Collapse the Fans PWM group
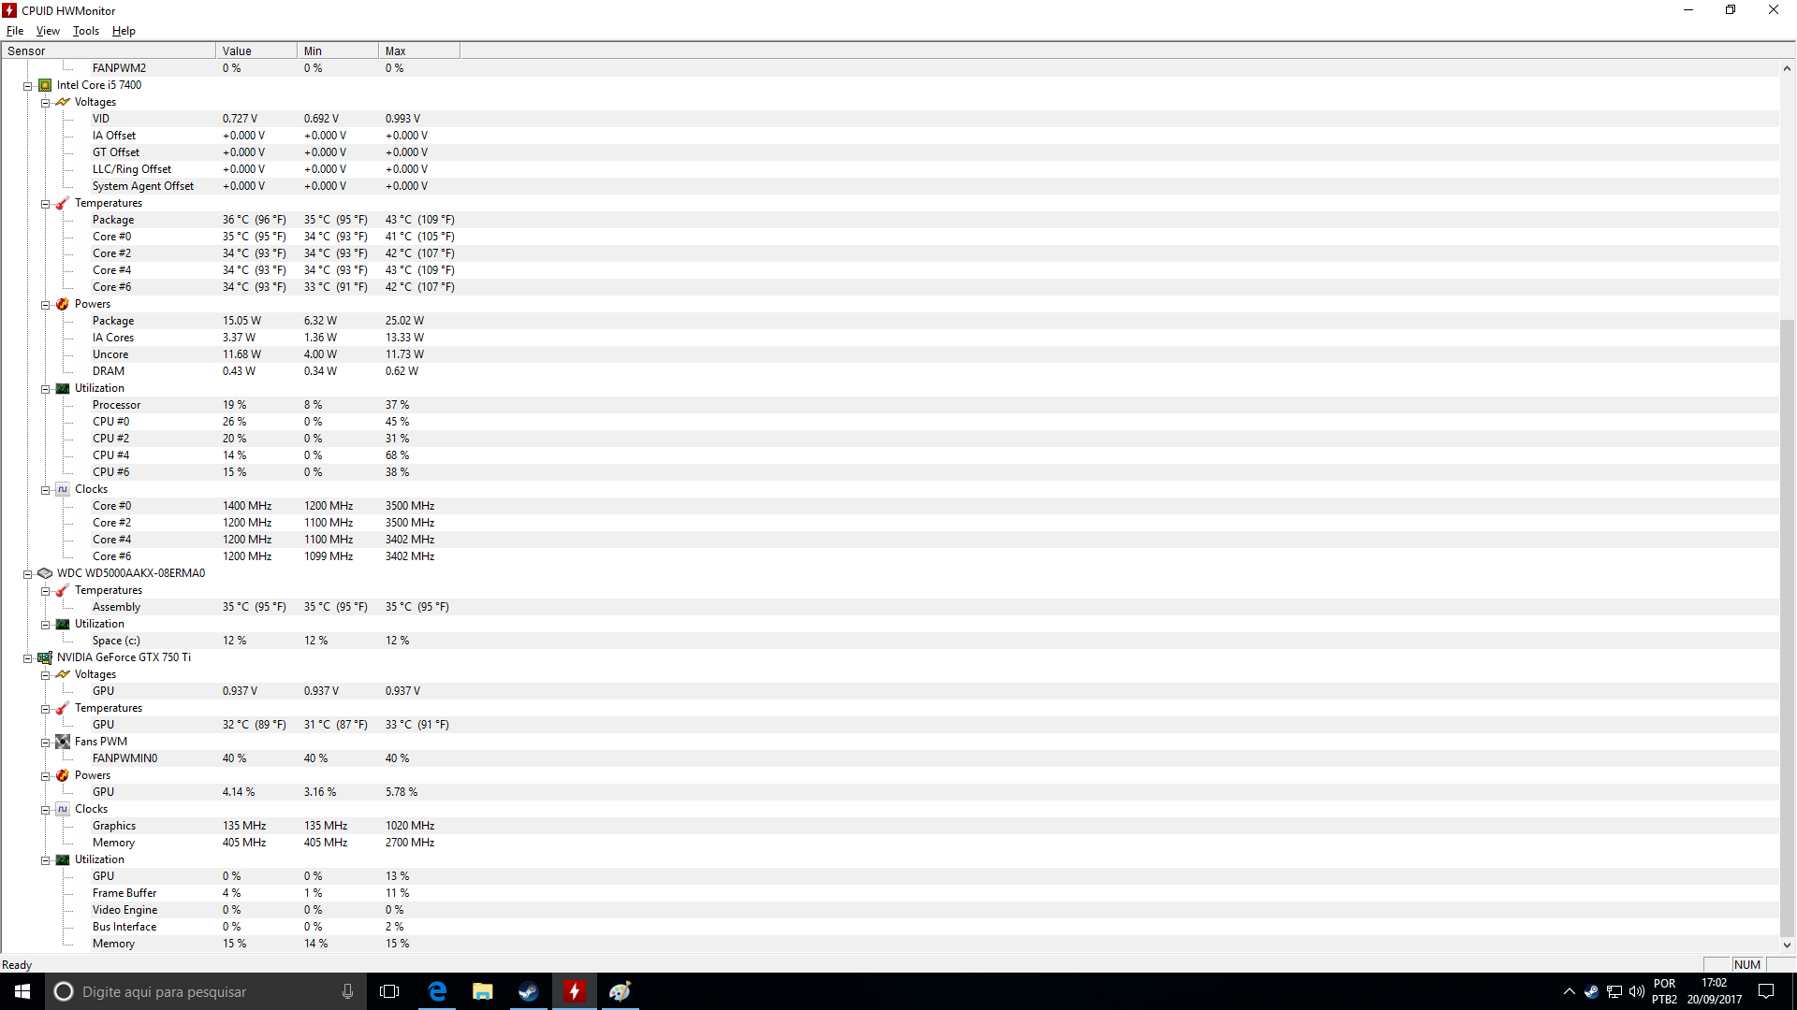 [x=45, y=743]
